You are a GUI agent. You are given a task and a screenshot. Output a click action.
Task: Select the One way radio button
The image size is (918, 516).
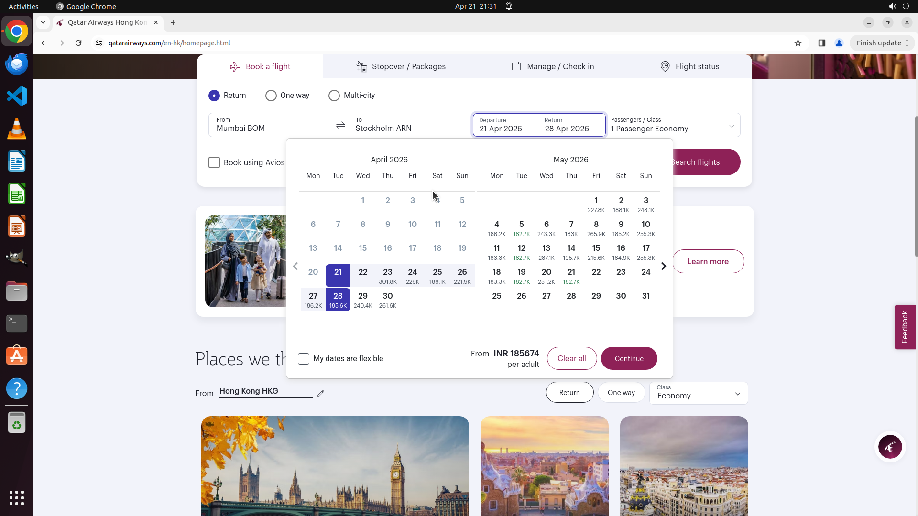tap(271, 96)
